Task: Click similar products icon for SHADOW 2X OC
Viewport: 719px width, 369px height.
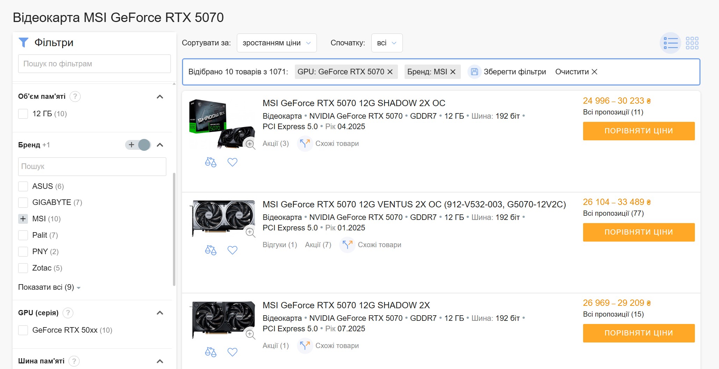Action: tap(305, 144)
